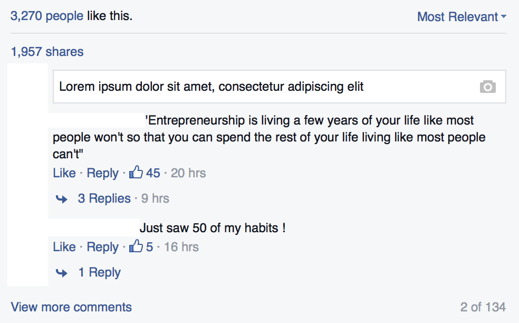Like the comment saying Just saw 50 of my habits
This screenshot has width=519, height=323.
point(64,246)
